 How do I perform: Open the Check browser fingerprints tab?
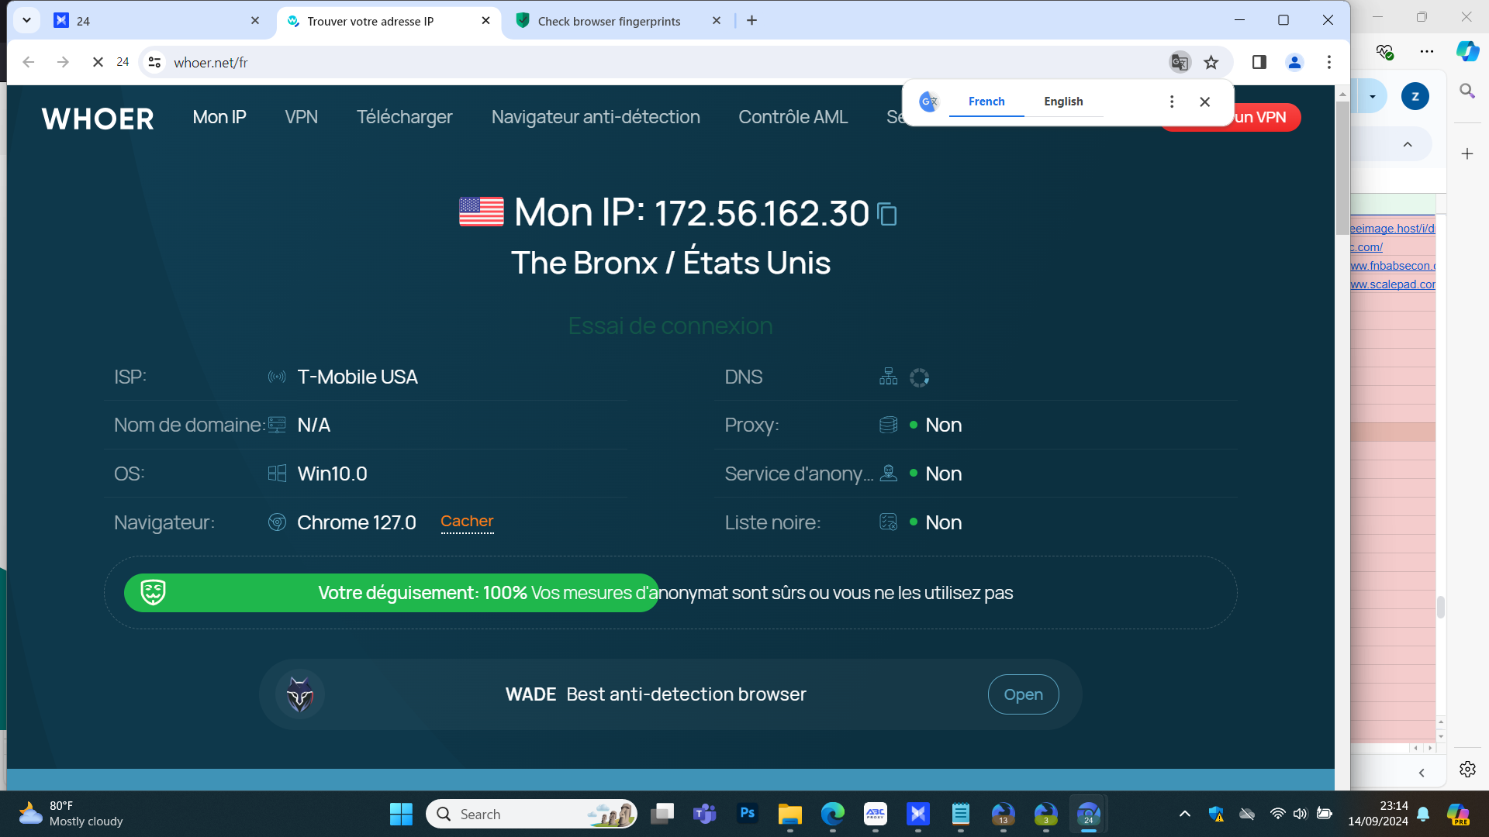click(609, 21)
